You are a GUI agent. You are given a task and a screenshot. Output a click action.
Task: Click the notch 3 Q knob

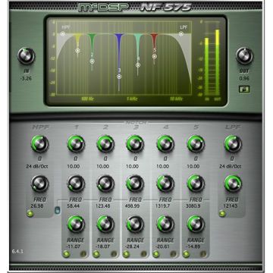135,144
